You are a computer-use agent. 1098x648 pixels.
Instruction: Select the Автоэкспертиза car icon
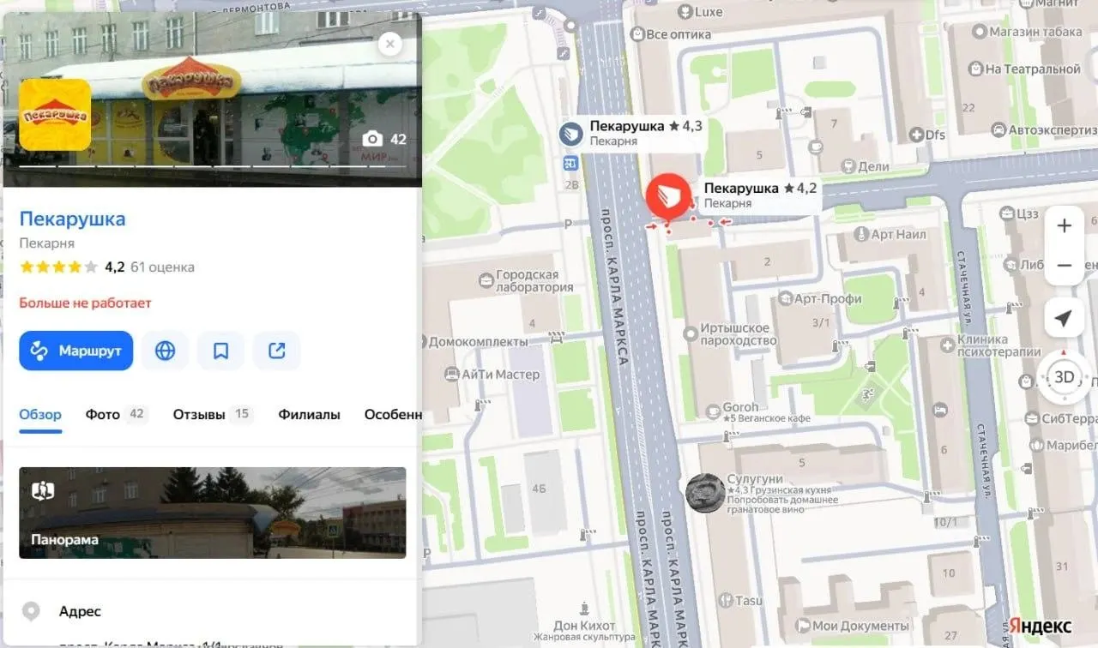tap(998, 129)
